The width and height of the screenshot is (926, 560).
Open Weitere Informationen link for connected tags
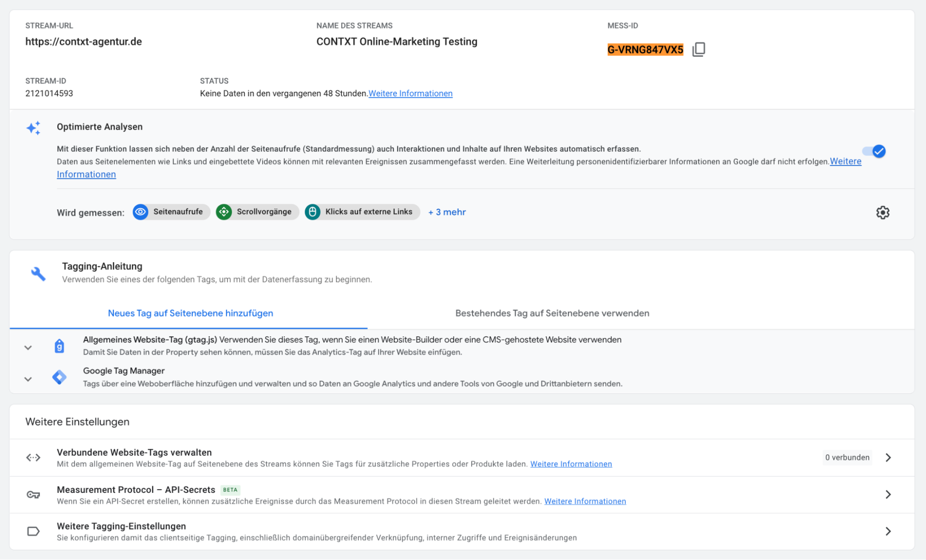click(x=571, y=464)
